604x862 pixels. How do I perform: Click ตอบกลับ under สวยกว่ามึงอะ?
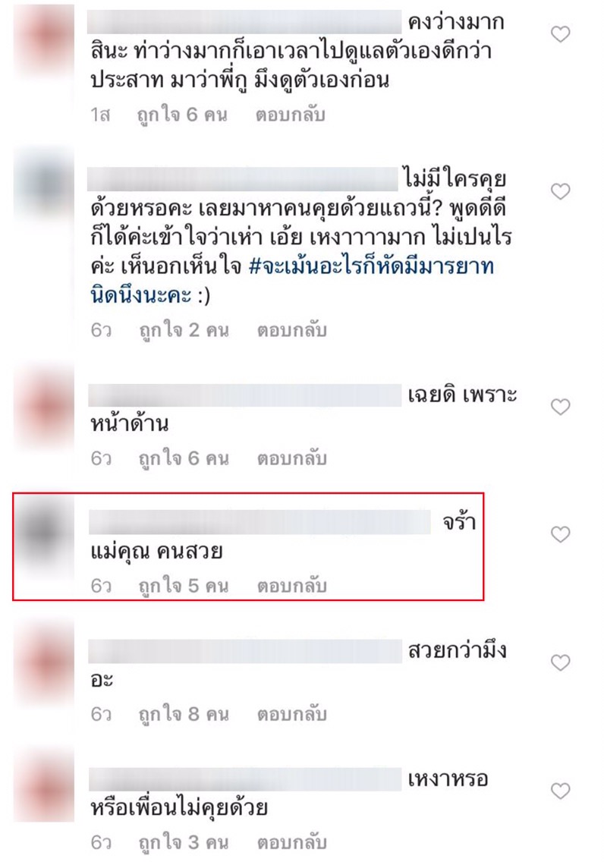[x=292, y=714]
